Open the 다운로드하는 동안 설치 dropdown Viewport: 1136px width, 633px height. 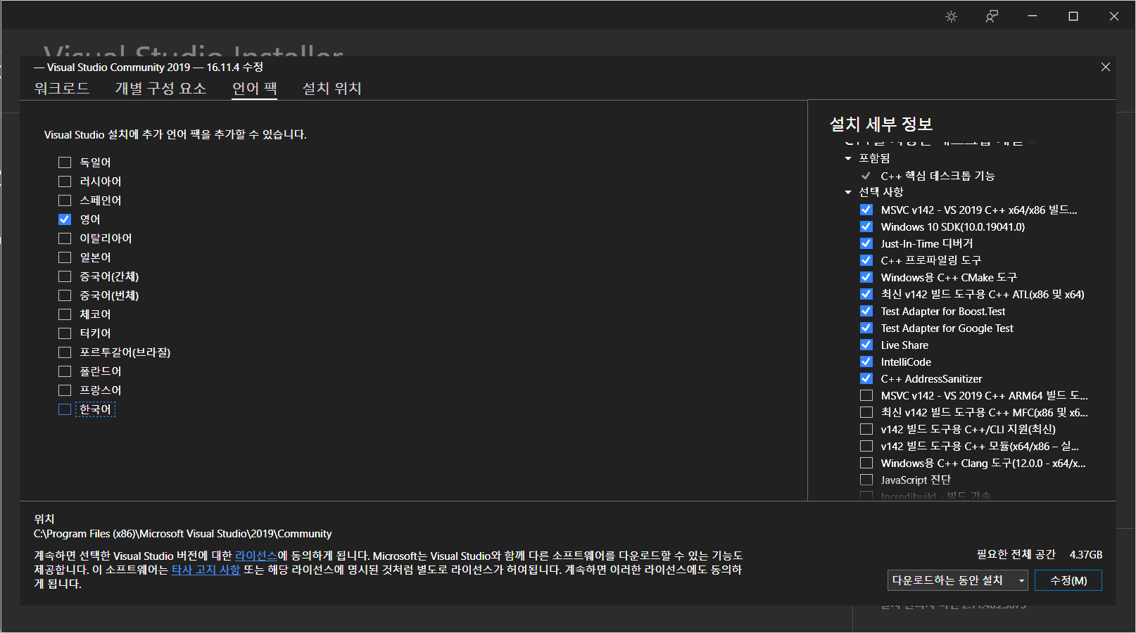(x=957, y=580)
